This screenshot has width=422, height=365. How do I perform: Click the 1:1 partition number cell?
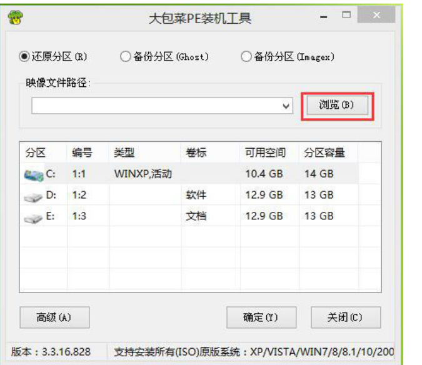click(x=79, y=174)
